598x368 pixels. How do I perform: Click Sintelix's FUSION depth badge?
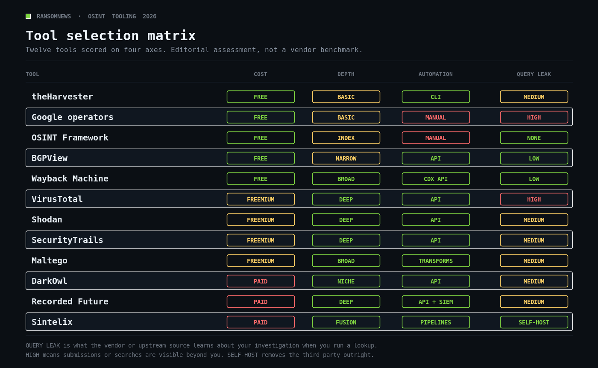click(x=346, y=322)
